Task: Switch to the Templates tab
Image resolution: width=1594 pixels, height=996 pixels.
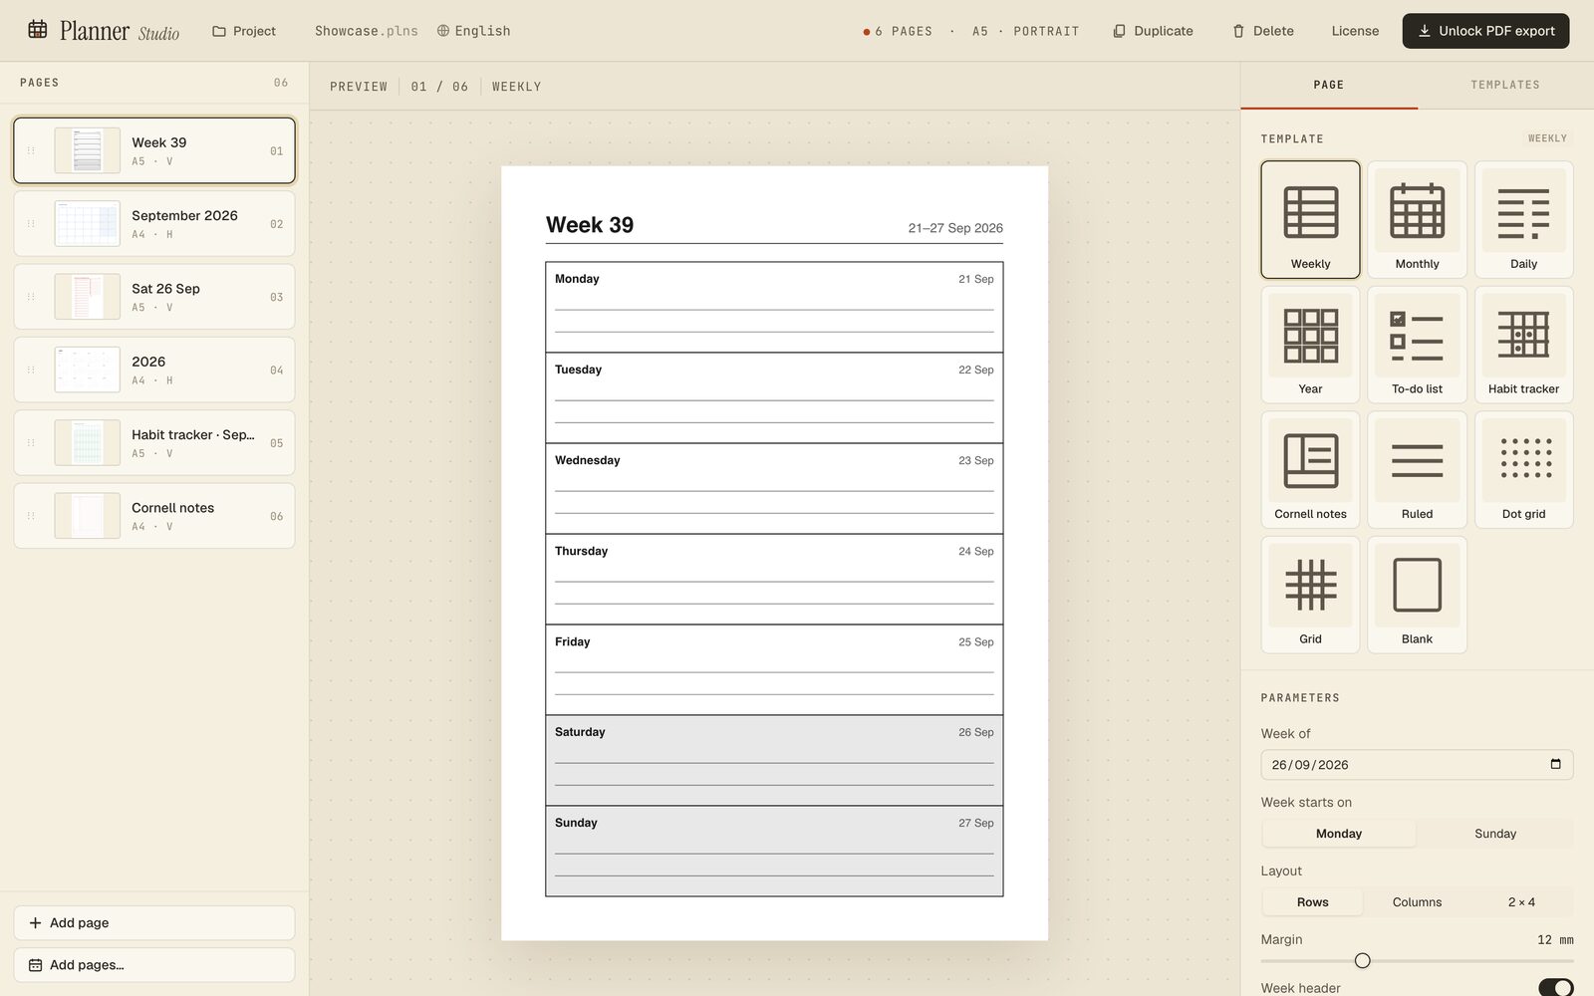Action: click(1504, 85)
